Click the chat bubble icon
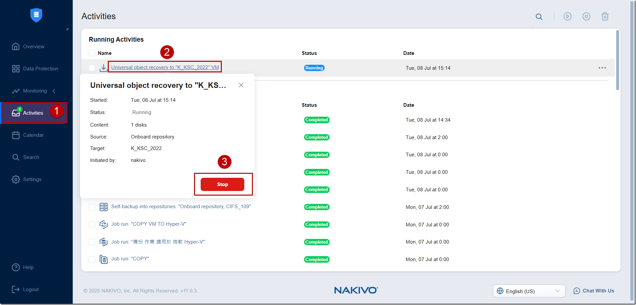 pyautogui.click(x=577, y=291)
